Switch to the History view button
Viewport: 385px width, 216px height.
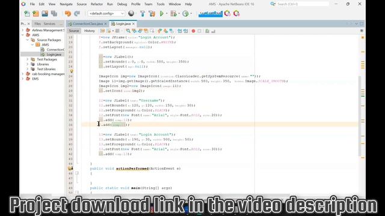click(90, 31)
